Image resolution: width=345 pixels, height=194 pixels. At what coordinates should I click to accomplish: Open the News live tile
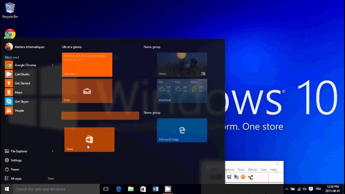pos(182,65)
